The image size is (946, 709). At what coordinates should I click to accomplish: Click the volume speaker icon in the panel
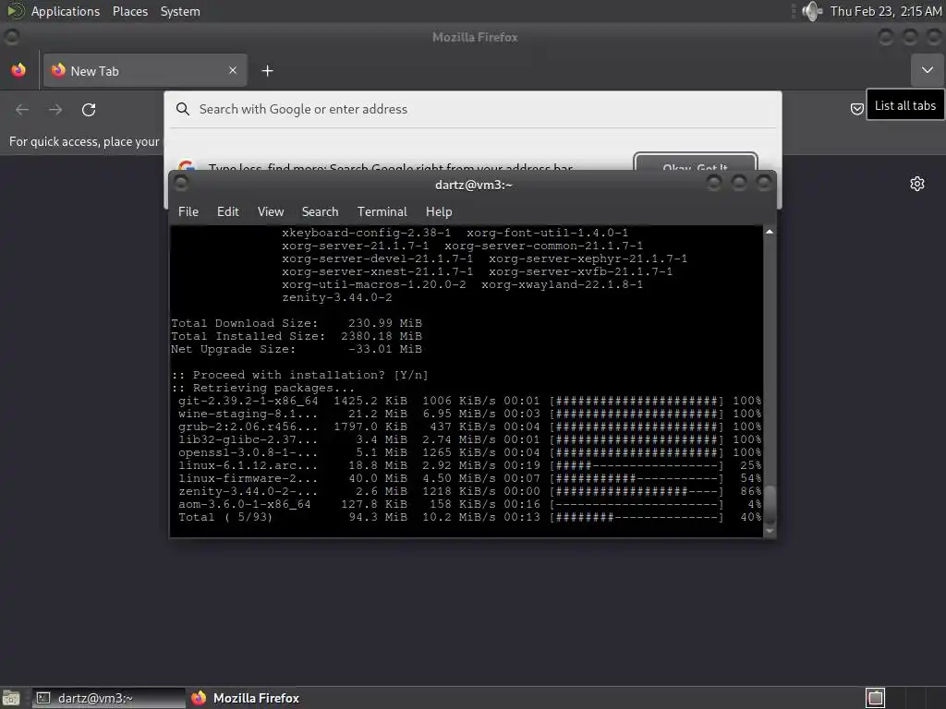click(x=812, y=11)
